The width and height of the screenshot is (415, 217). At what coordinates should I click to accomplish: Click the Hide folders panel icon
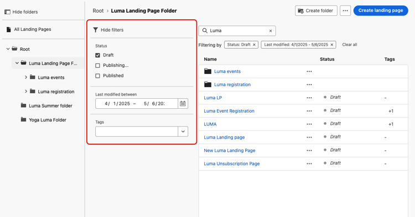(x=7, y=12)
